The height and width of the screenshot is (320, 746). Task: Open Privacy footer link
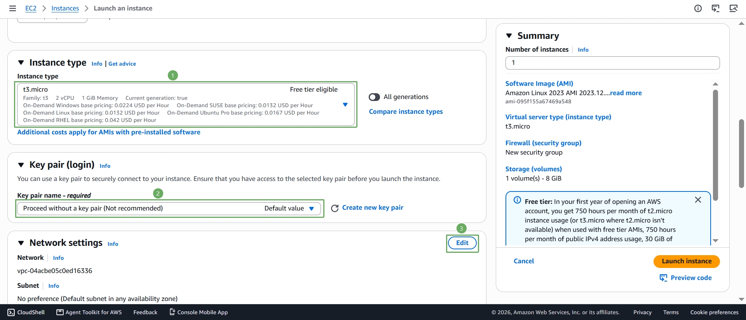pyautogui.click(x=642, y=312)
